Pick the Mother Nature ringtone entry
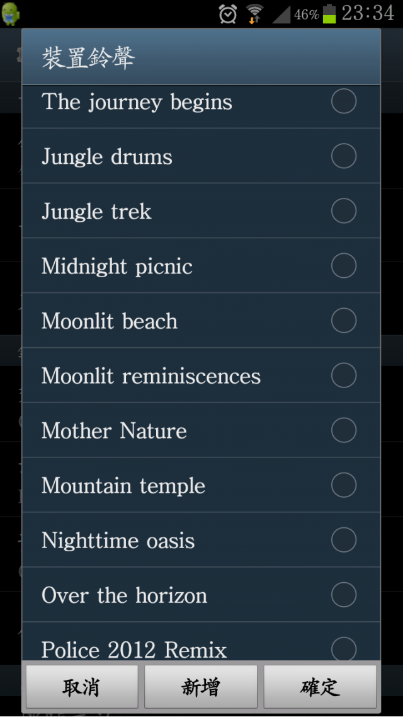 (201, 430)
